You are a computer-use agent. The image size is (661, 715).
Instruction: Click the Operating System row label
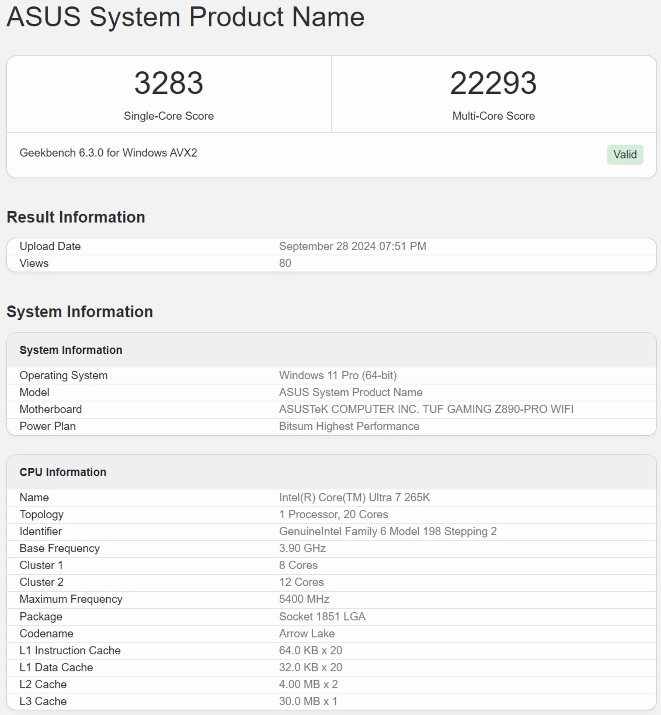click(63, 375)
